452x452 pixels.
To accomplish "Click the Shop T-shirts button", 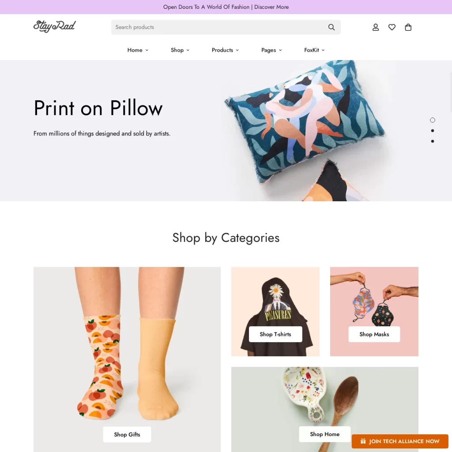I will tap(275, 334).
